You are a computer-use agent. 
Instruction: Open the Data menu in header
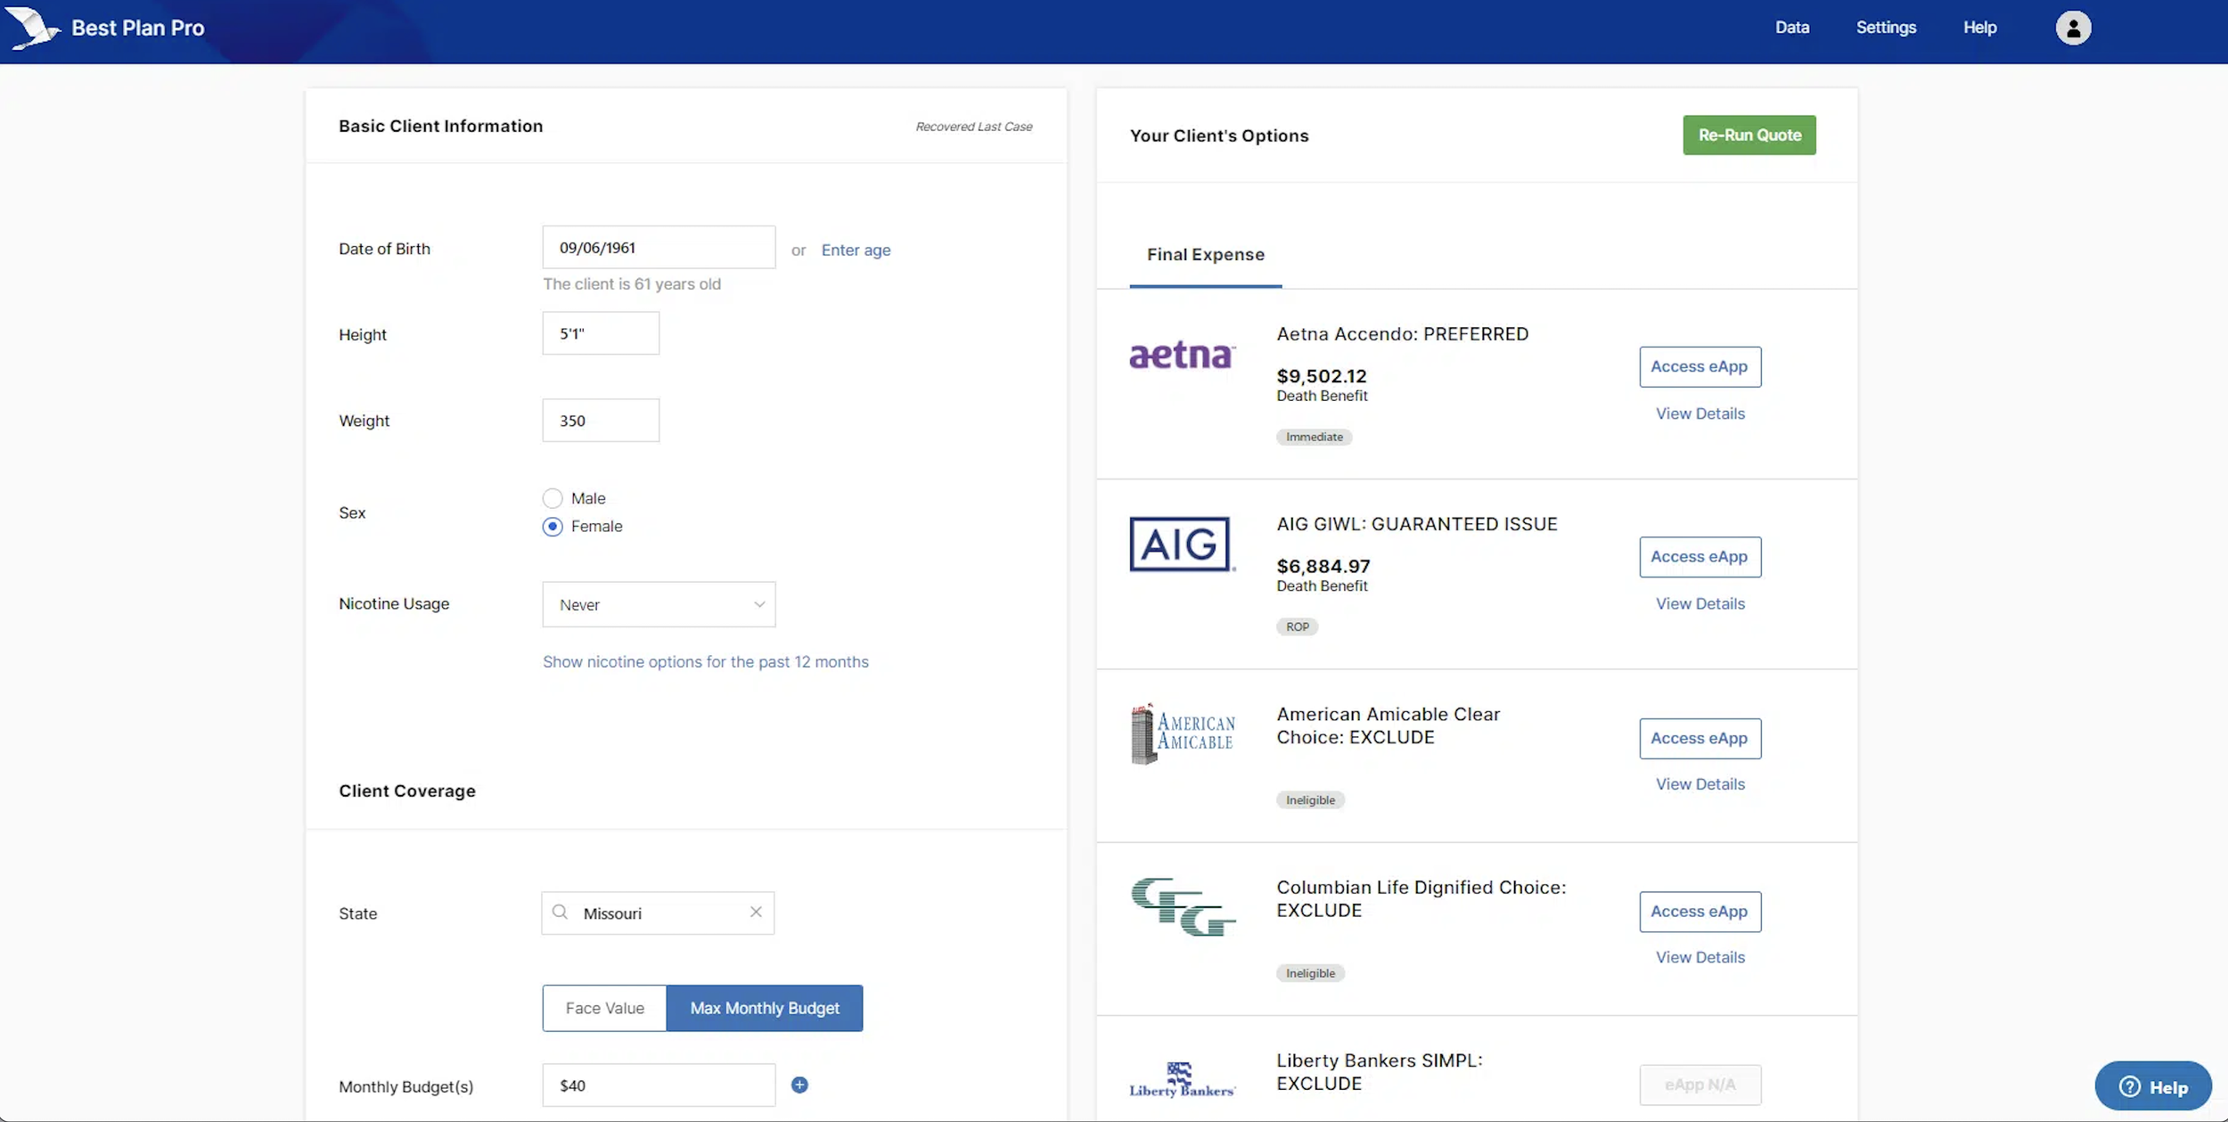[x=1791, y=28]
